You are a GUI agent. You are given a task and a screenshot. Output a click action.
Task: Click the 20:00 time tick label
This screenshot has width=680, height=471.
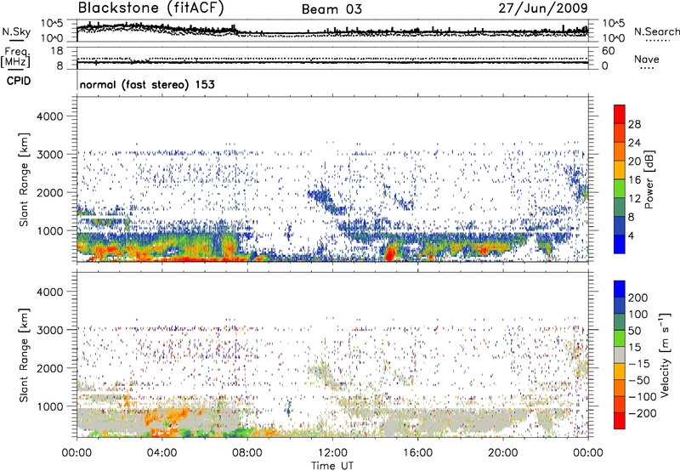pyautogui.click(x=502, y=453)
